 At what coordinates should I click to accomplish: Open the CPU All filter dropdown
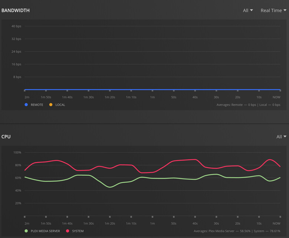coord(281,137)
